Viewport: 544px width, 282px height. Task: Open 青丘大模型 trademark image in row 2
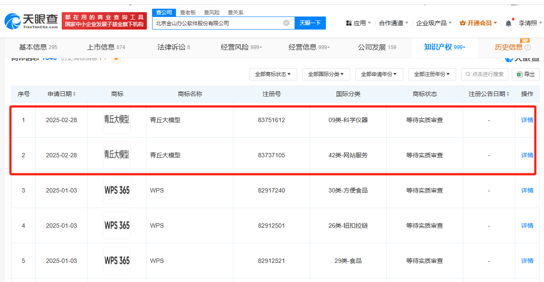click(x=117, y=155)
